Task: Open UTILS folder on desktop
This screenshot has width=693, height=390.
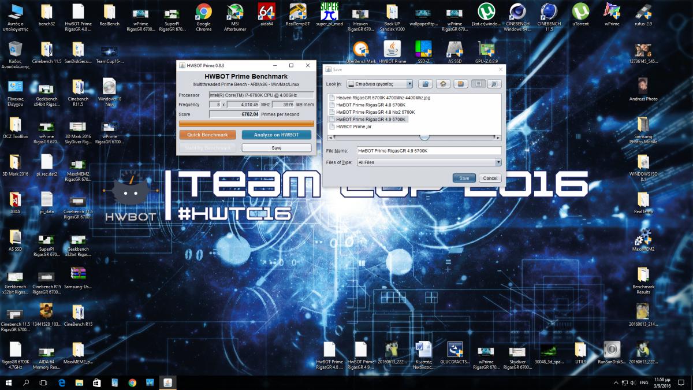Action: 580,352
